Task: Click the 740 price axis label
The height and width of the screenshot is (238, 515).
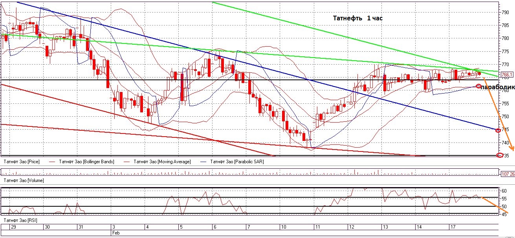Action: point(505,143)
